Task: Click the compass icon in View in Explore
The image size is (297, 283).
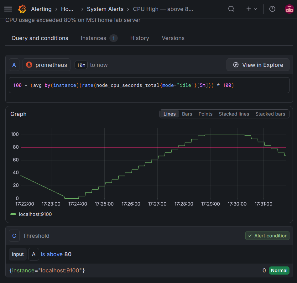Action: [x=236, y=65]
